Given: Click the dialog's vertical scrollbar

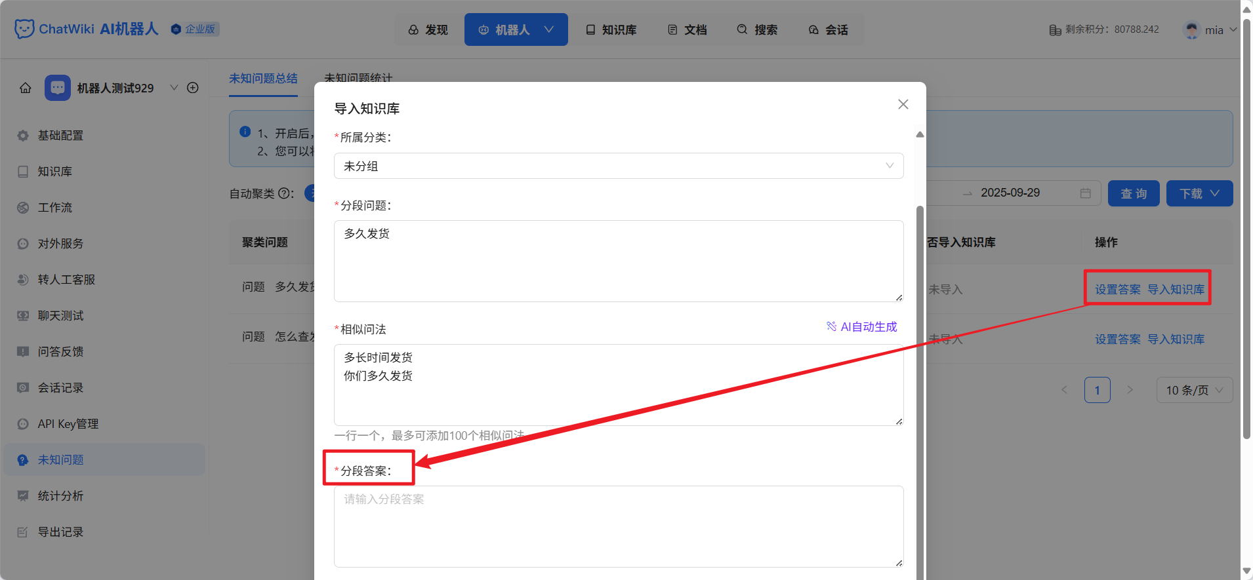Looking at the screenshot, I should point(920,393).
